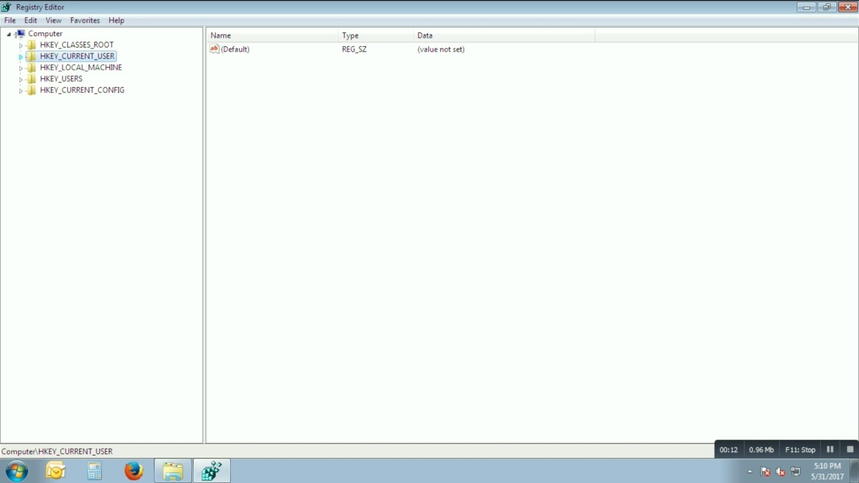This screenshot has width=859, height=483.
Task: Open the Help menu
Action: 116,20
